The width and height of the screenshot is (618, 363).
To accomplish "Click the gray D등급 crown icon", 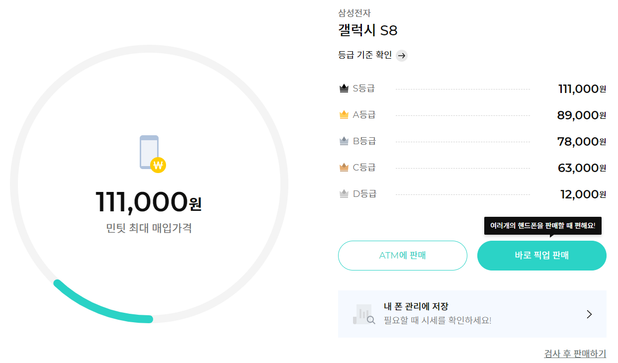I will tap(344, 194).
